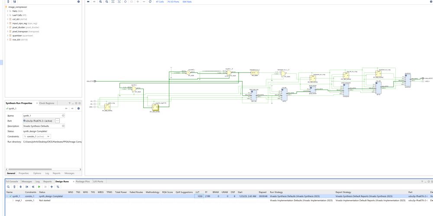The width and height of the screenshot is (433, 216).
Task: Reset runs using double-left-arrow icon
Action: (x=33, y=187)
